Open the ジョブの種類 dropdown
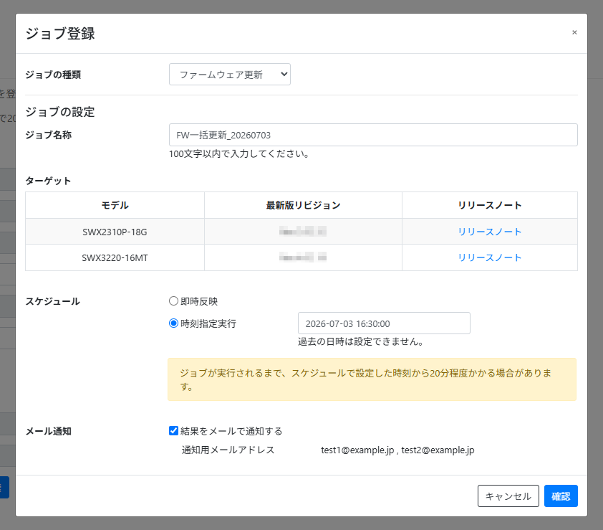 230,75
